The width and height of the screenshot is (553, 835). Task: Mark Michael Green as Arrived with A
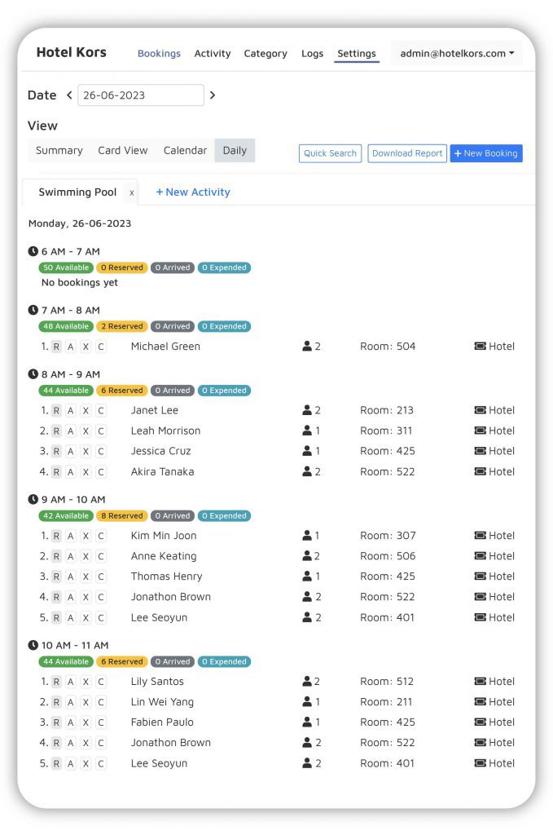71,347
